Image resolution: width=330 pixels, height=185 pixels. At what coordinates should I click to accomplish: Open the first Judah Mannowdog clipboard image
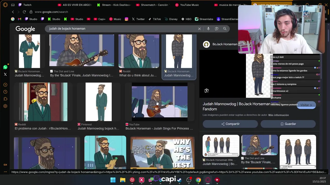29,51
